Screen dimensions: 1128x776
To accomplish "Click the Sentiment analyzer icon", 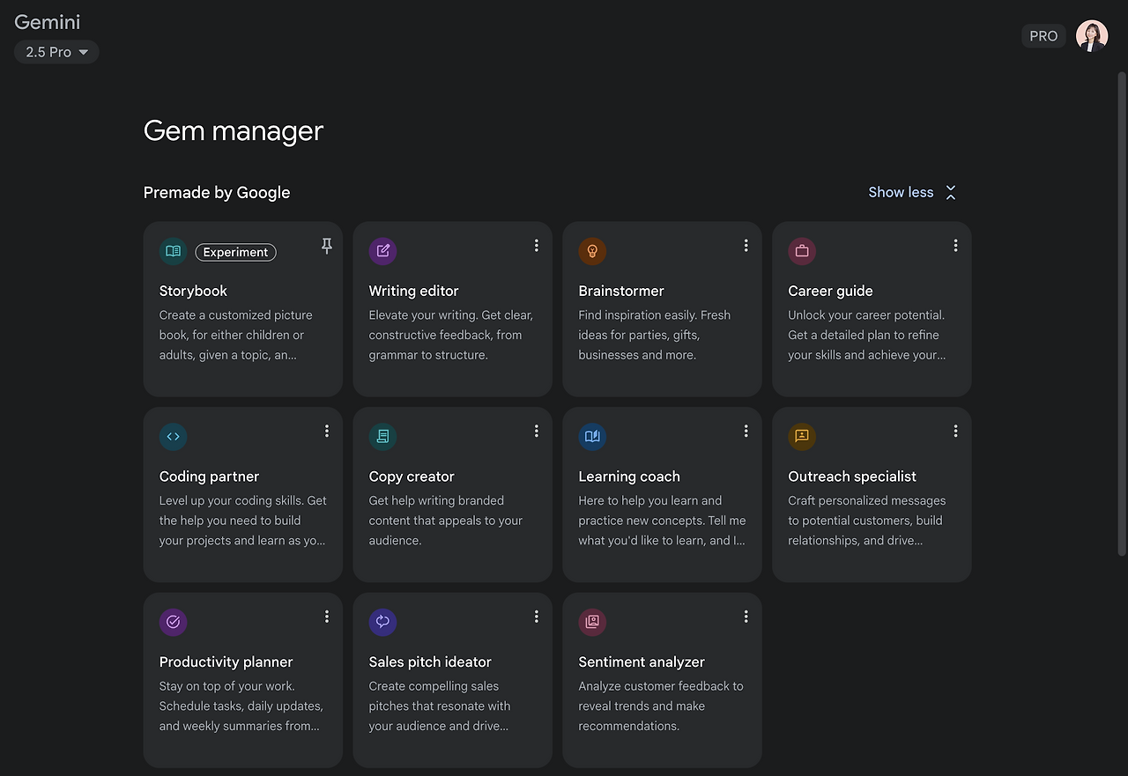I will pos(592,622).
